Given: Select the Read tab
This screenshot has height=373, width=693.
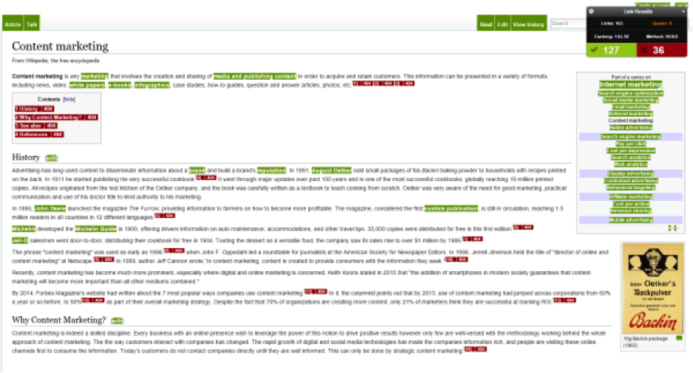Looking at the screenshot, I should click(485, 24).
